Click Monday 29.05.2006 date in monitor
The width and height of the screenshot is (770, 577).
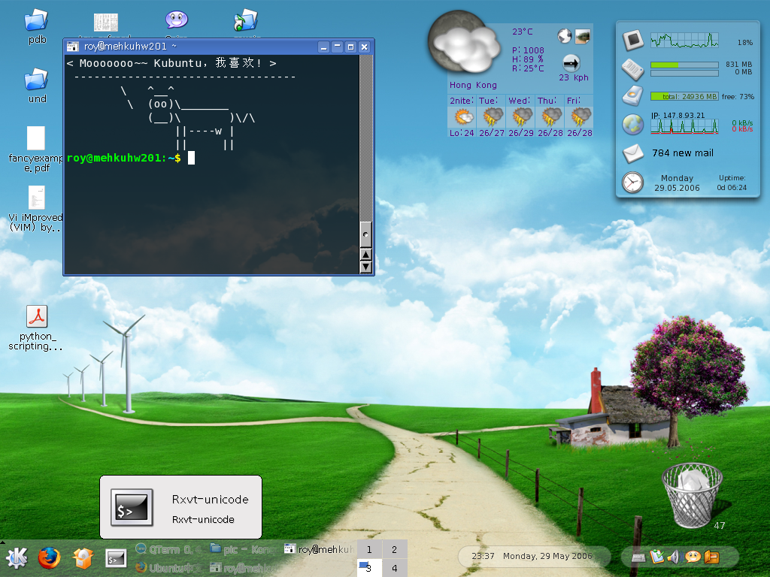point(677,183)
